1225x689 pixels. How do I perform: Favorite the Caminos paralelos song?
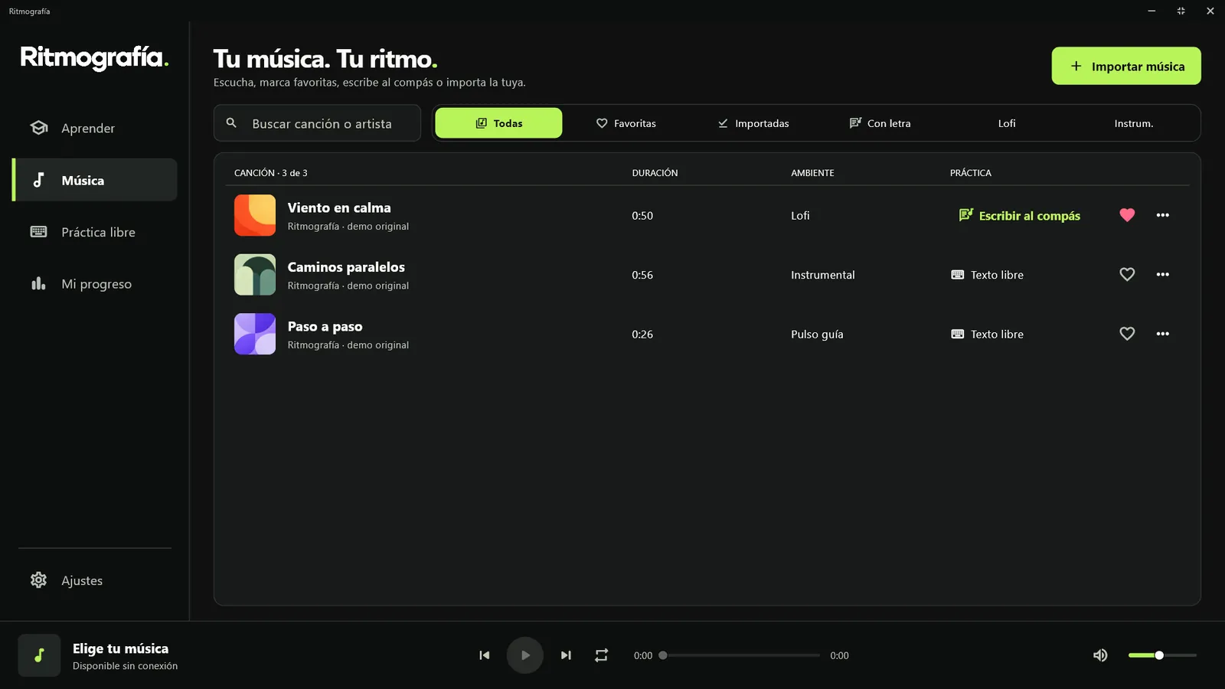[x=1127, y=274]
